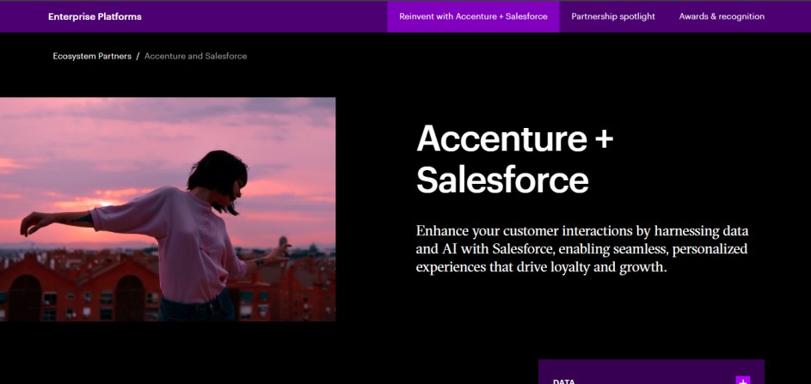Click the DATA panel label

click(x=564, y=381)
